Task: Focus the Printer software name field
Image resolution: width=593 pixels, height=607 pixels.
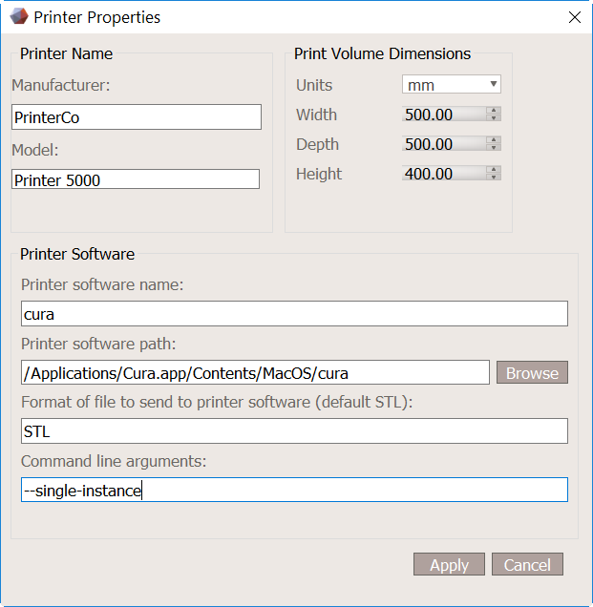Action: tap(294, 314)
